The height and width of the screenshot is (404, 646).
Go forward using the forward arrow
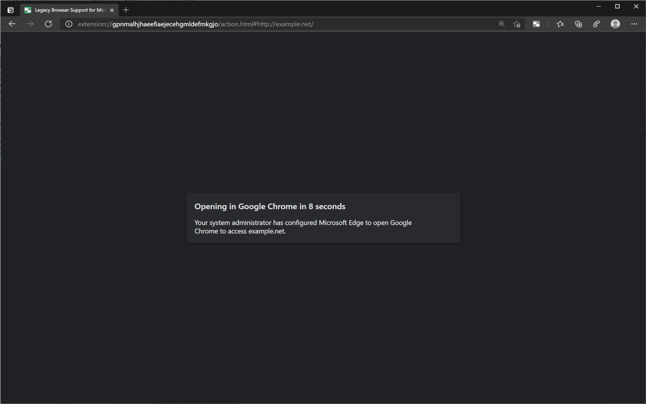(x=30, y=24)
